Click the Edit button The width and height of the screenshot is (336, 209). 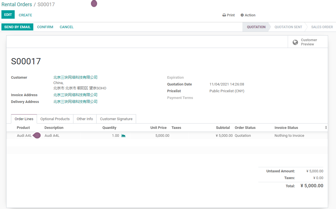click(8, 15)
